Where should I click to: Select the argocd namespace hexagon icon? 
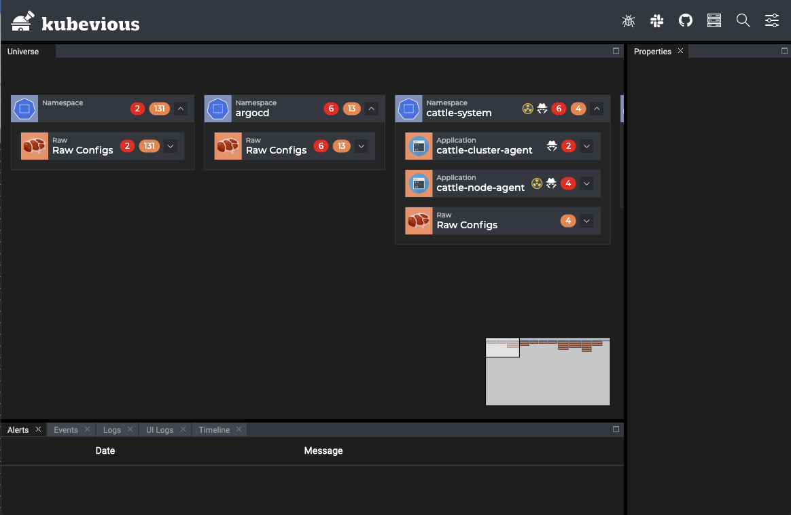pos(218,109)
